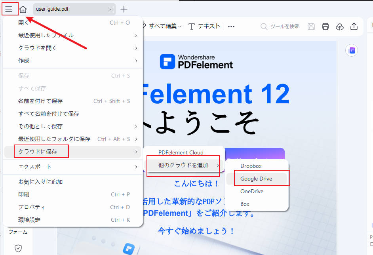
Task: Open a new tab with plus icon
Action: pos(124,9)
